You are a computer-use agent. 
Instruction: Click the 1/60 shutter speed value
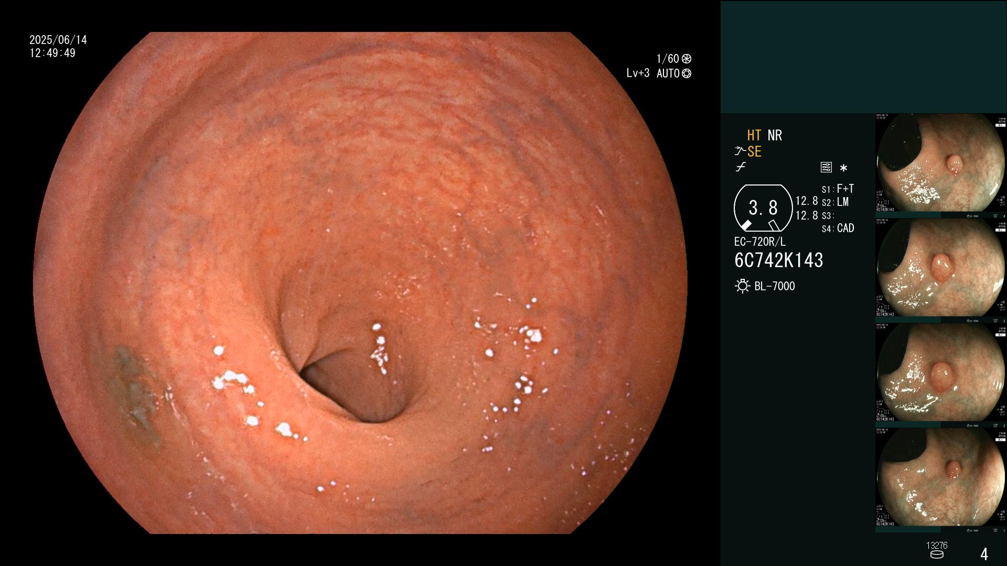[668, 59]
